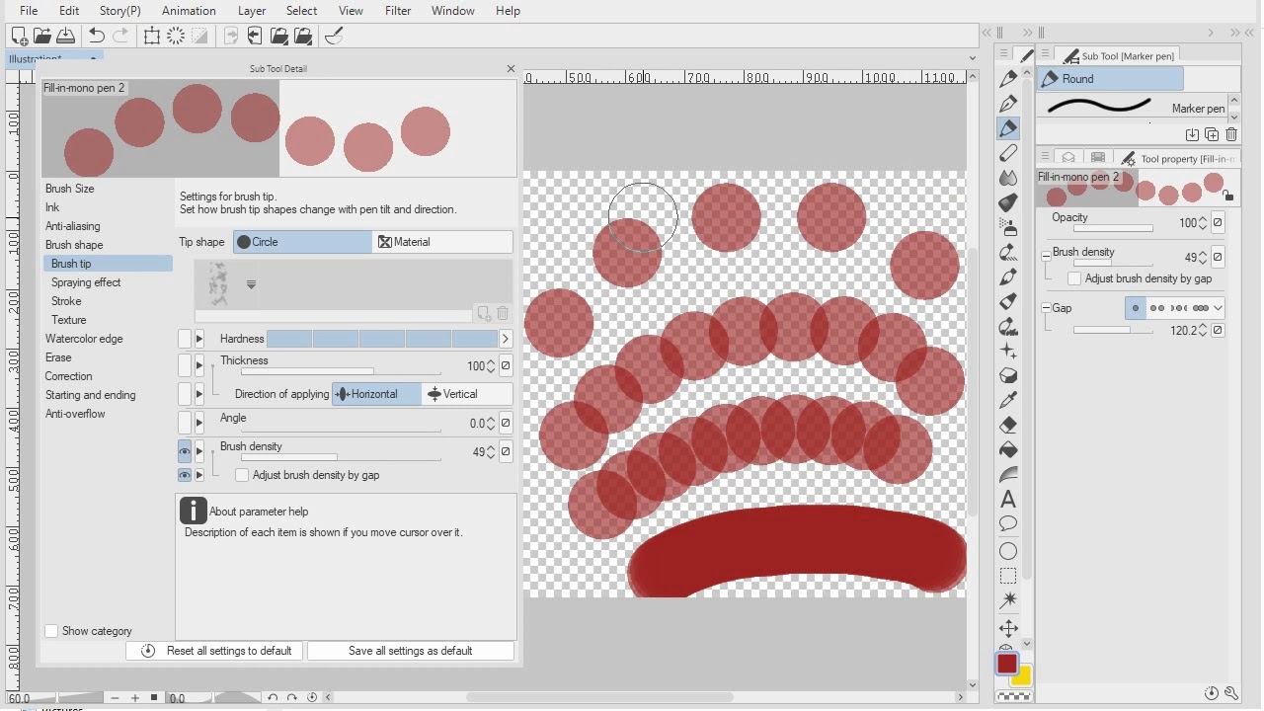Open the Animation menu
Screen dimensions: 1264x711
point(189,11)
